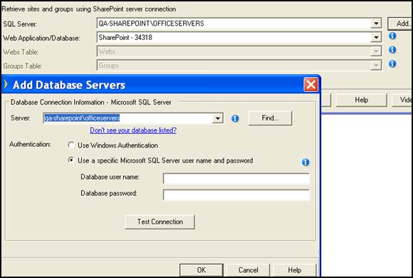Click the SharePoint - 34318 value
The height and width of the screenshot is (278, 413).
click(x=125, y=38)
